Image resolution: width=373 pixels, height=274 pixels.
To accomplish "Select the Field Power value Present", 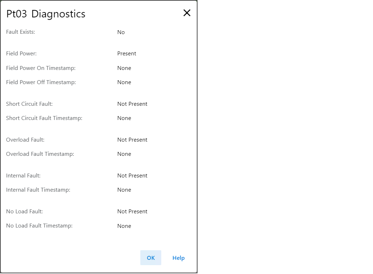I will pos(127,54).
